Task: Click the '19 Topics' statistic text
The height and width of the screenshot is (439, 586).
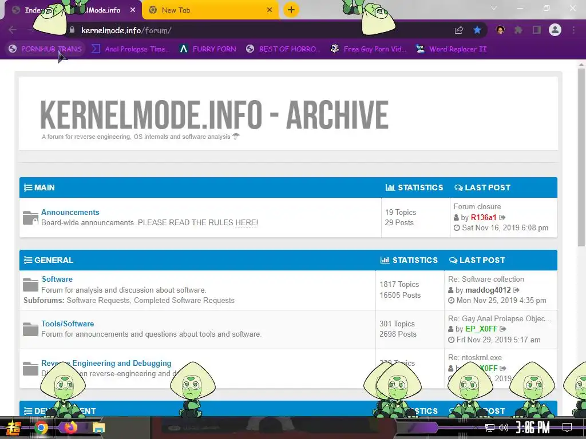Action: [x=401, y=213]
